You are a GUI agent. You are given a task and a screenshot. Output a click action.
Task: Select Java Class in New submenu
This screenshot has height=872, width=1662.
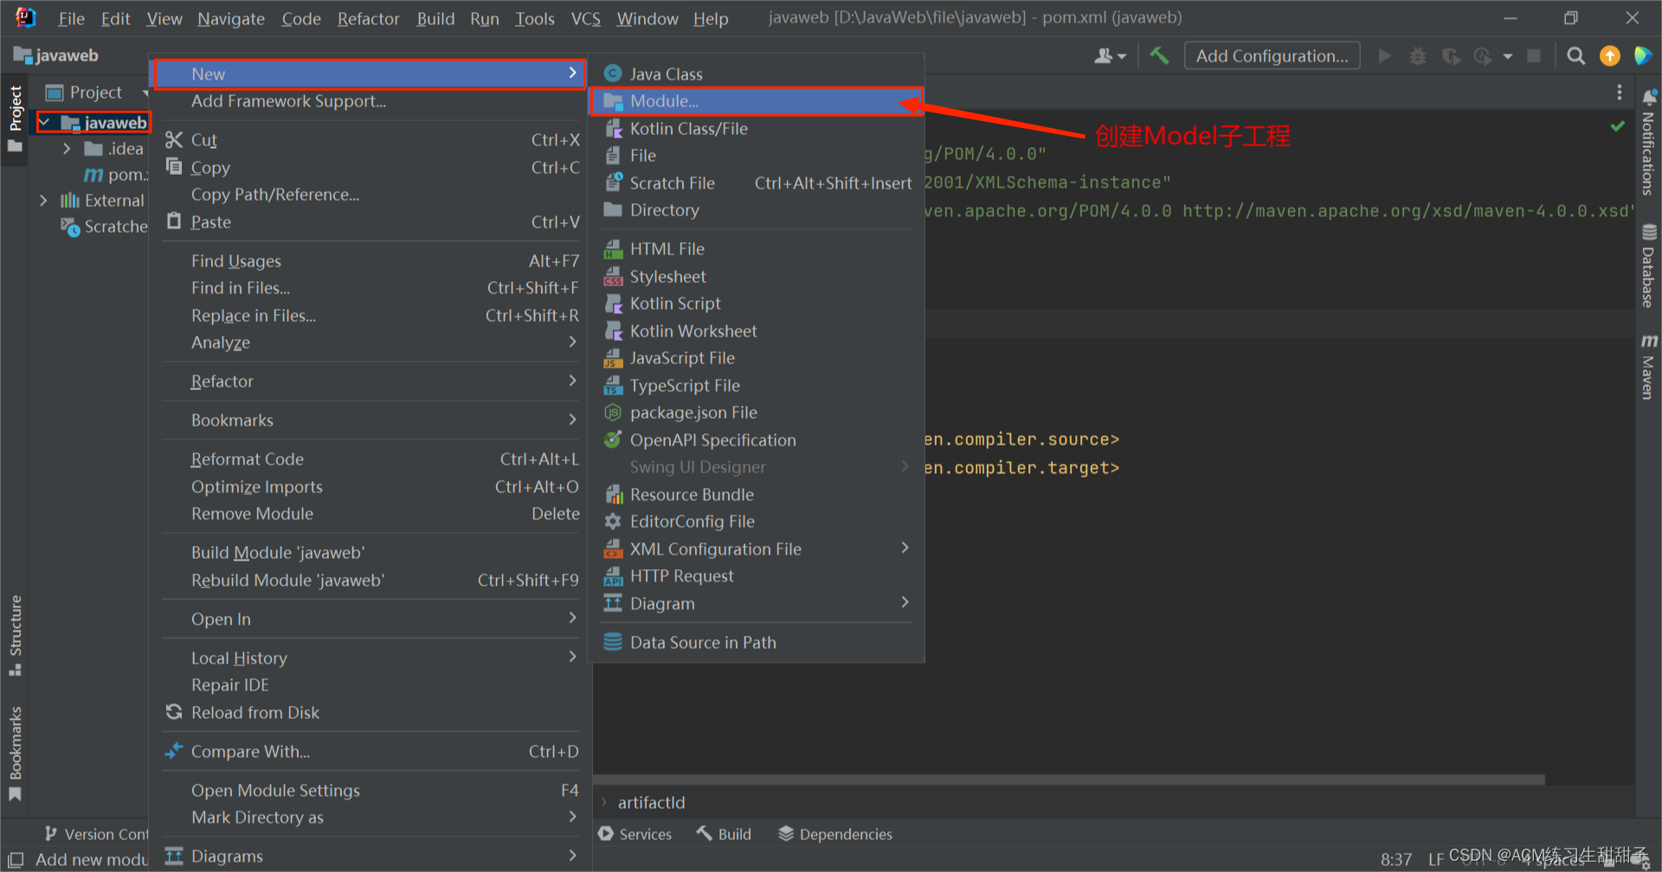(x=757, y=74)
